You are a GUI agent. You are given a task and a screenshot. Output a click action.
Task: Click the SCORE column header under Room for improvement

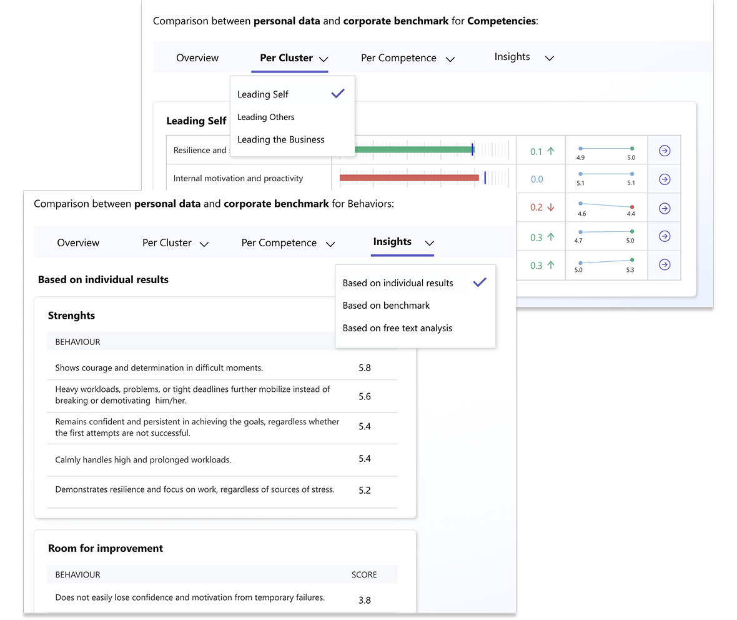(364, 574)
